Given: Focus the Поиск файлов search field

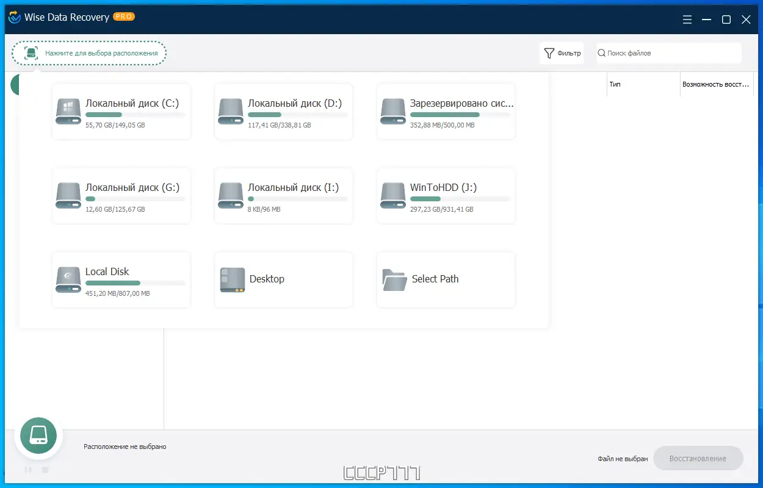Looking at the screenshot, I should [x=668, y=53].
